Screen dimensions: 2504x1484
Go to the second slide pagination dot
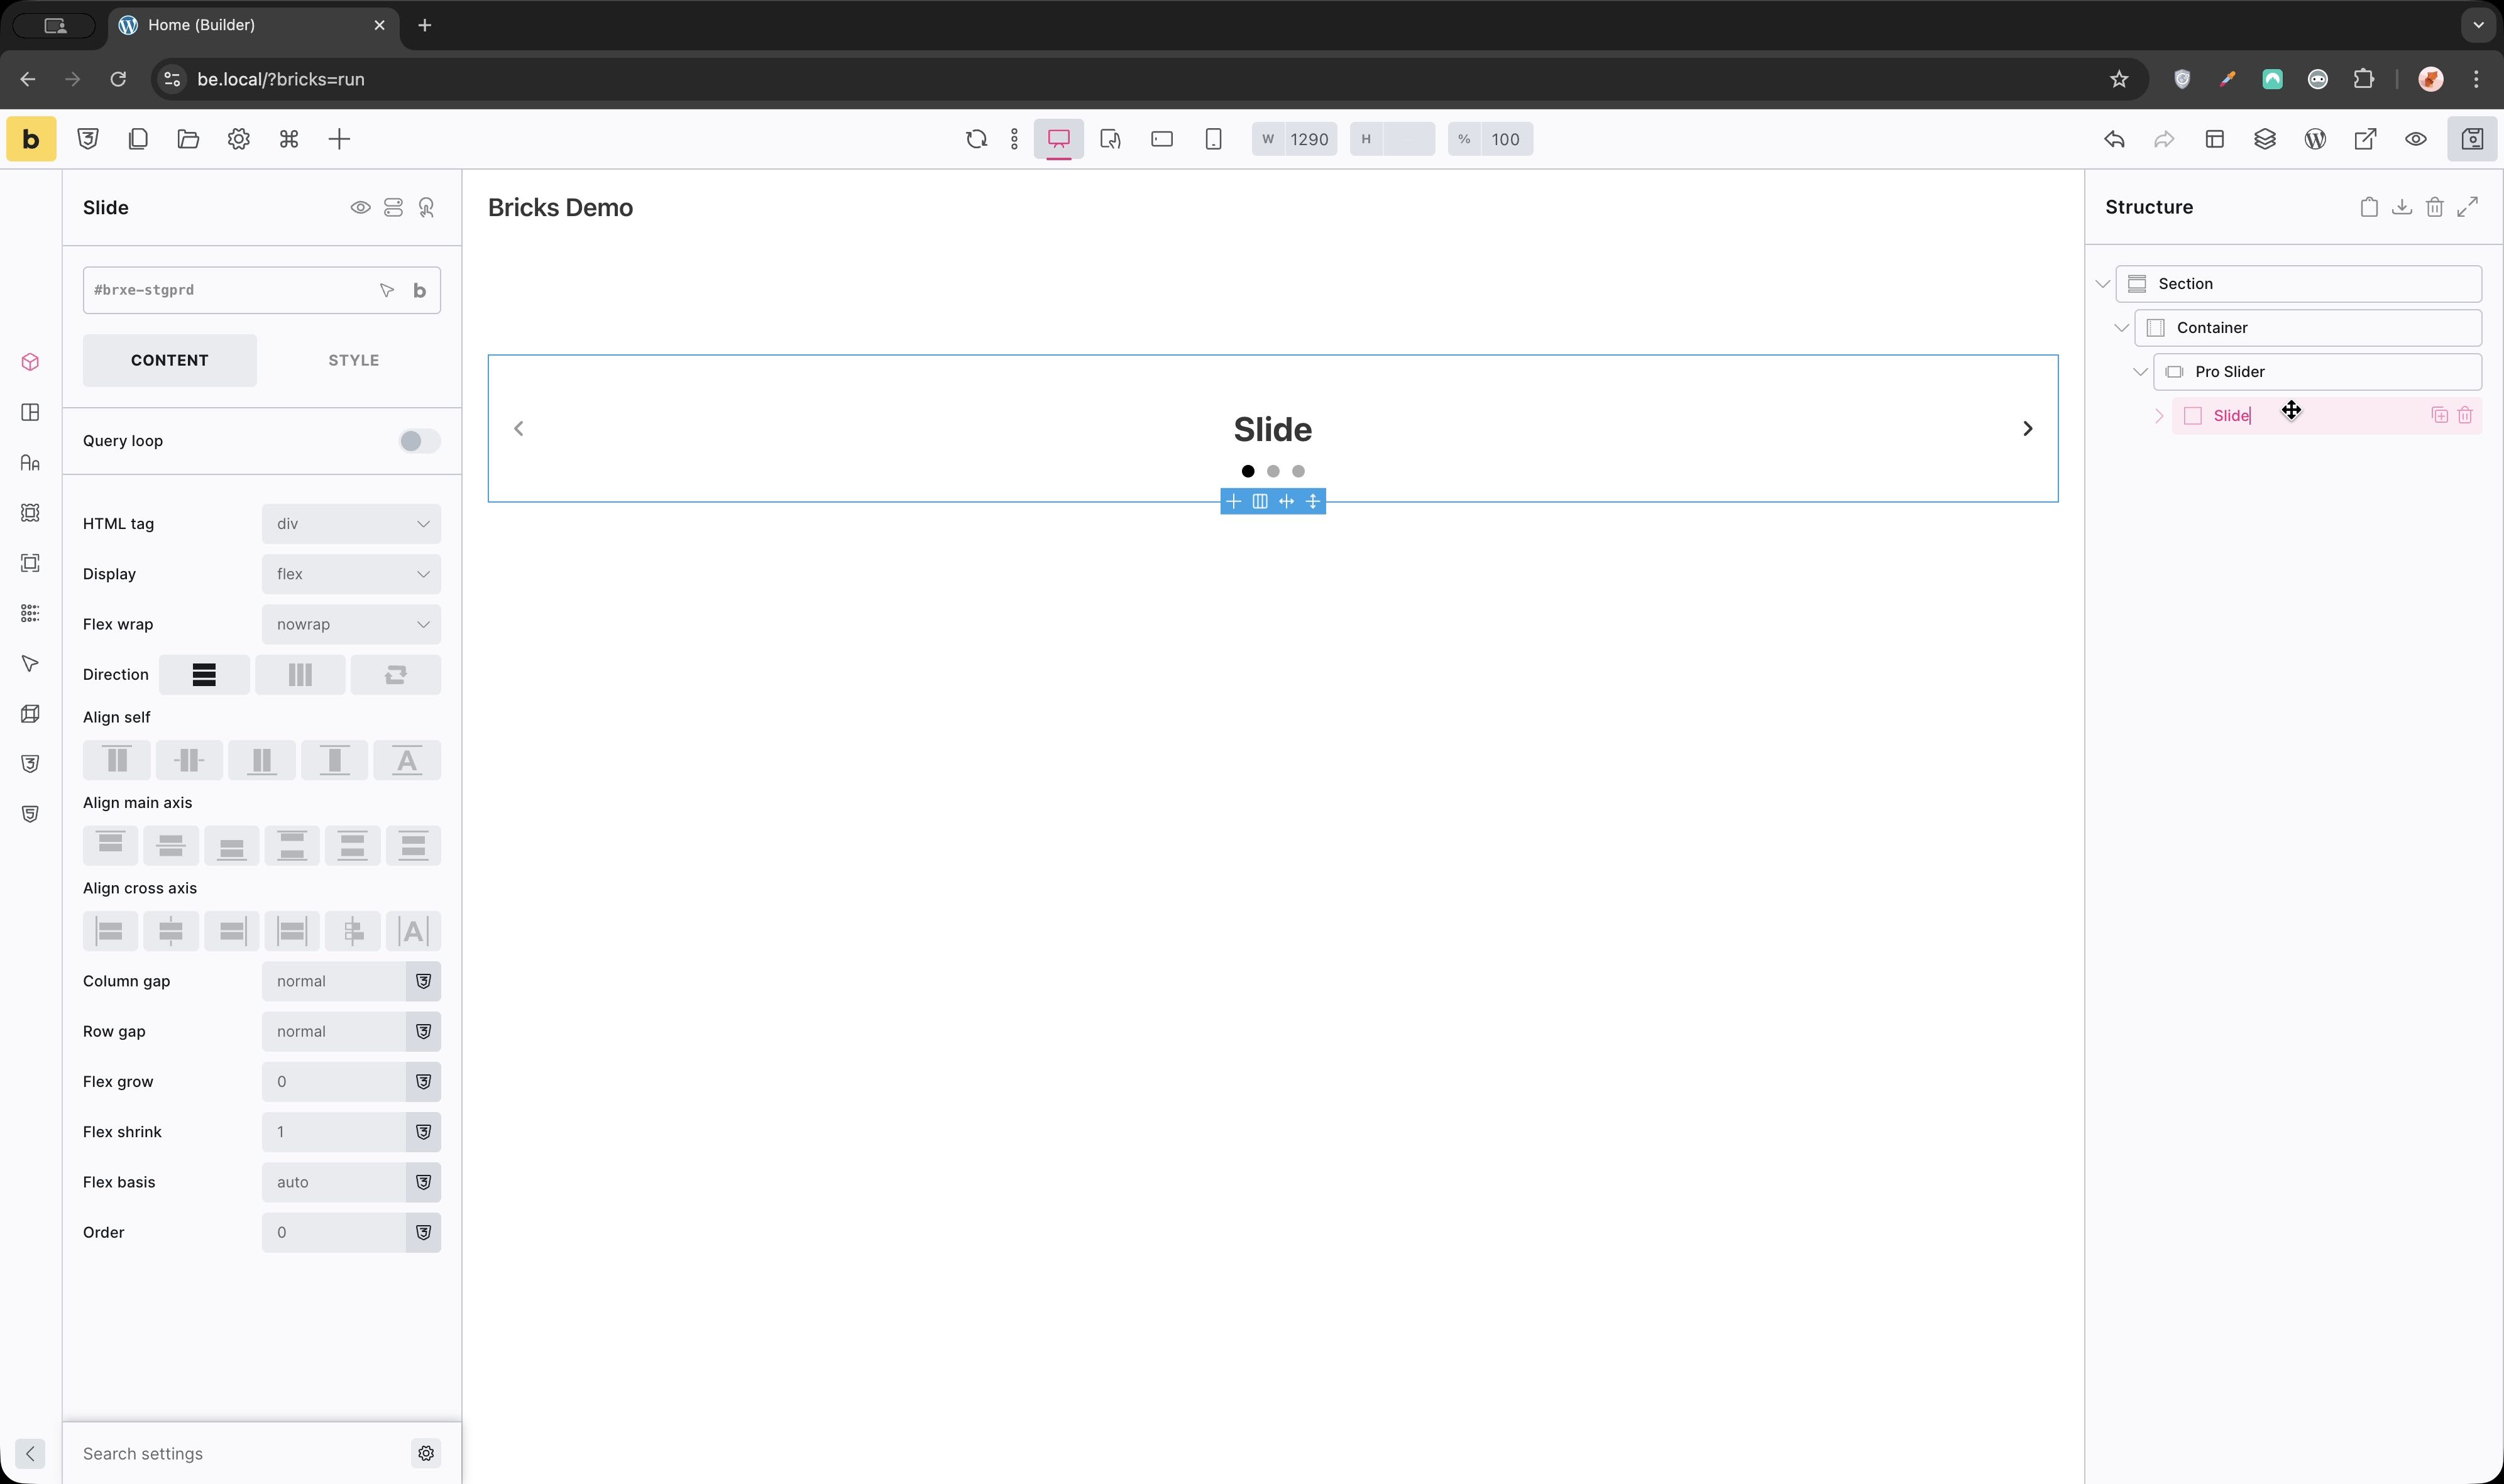coord(1273,471)
